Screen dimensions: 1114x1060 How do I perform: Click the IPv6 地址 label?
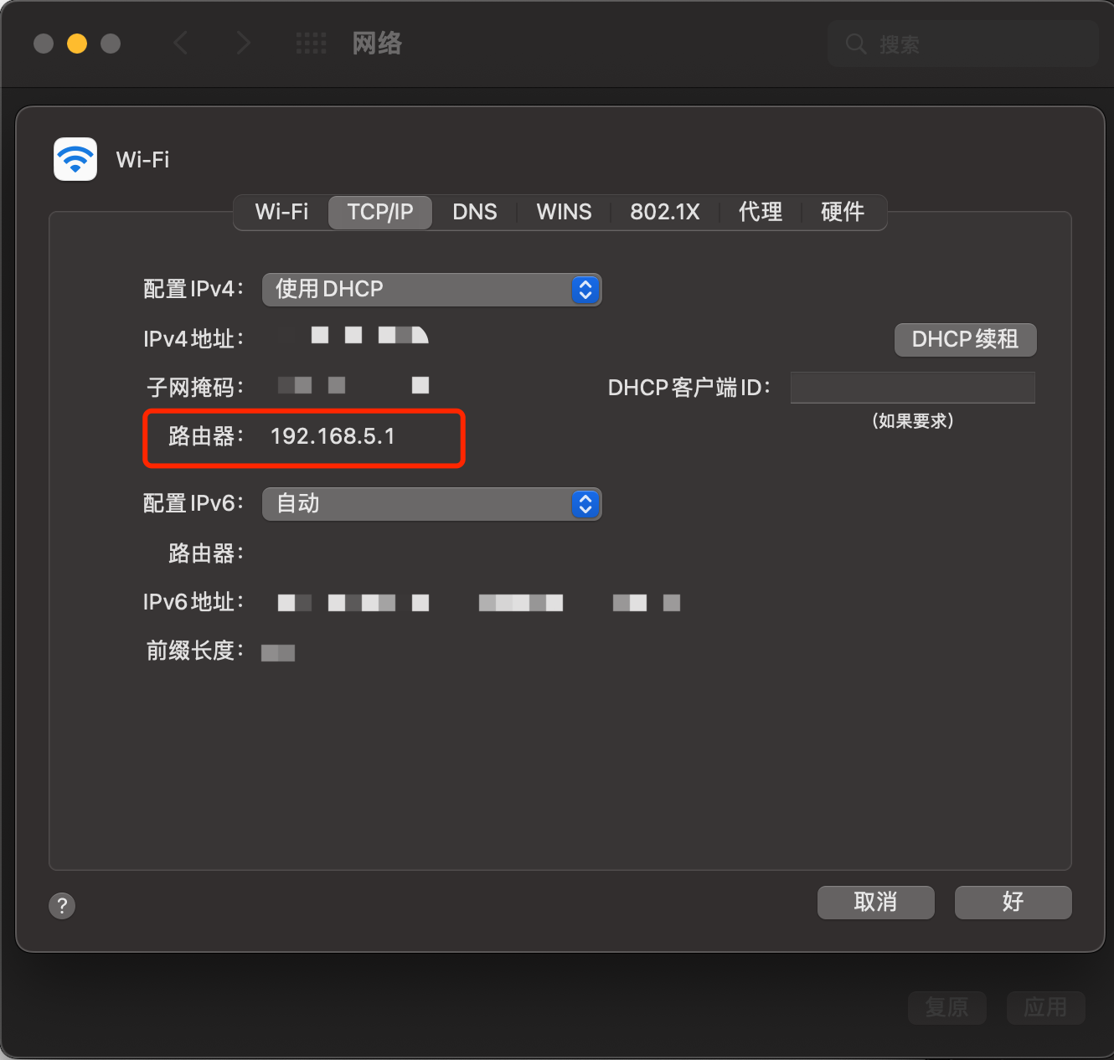tap(193, 602)
